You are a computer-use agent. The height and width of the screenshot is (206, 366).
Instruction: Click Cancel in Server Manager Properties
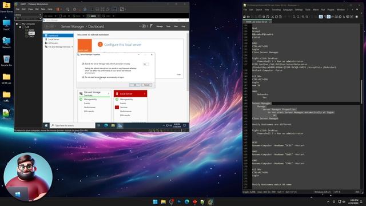[146, 85]
